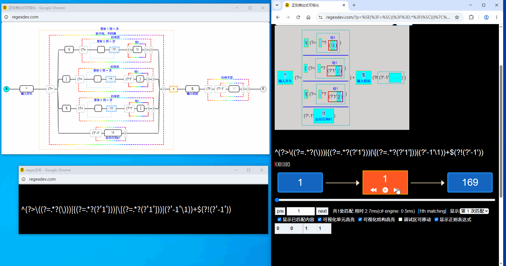Open the Chrome three-dot menu
The image size is (506, 266).
(497, 17)
